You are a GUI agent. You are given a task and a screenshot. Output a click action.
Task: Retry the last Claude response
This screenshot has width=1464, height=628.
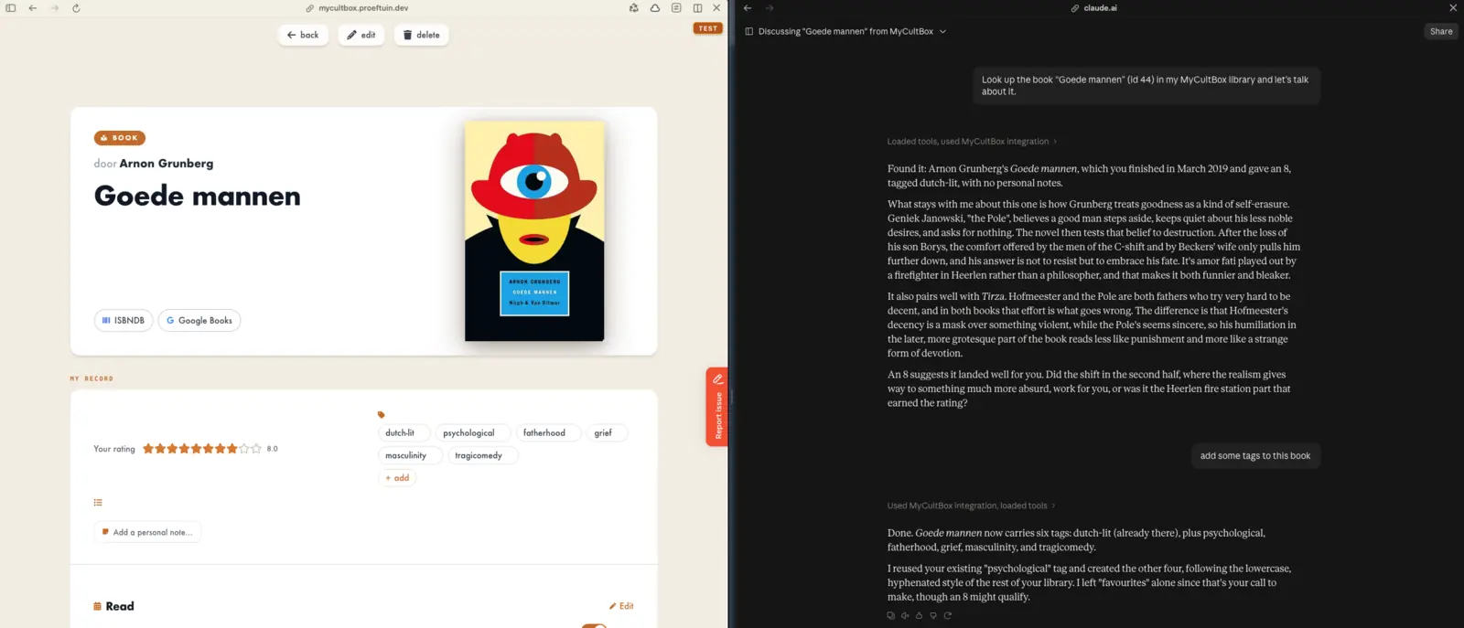(x=948, y=615)
